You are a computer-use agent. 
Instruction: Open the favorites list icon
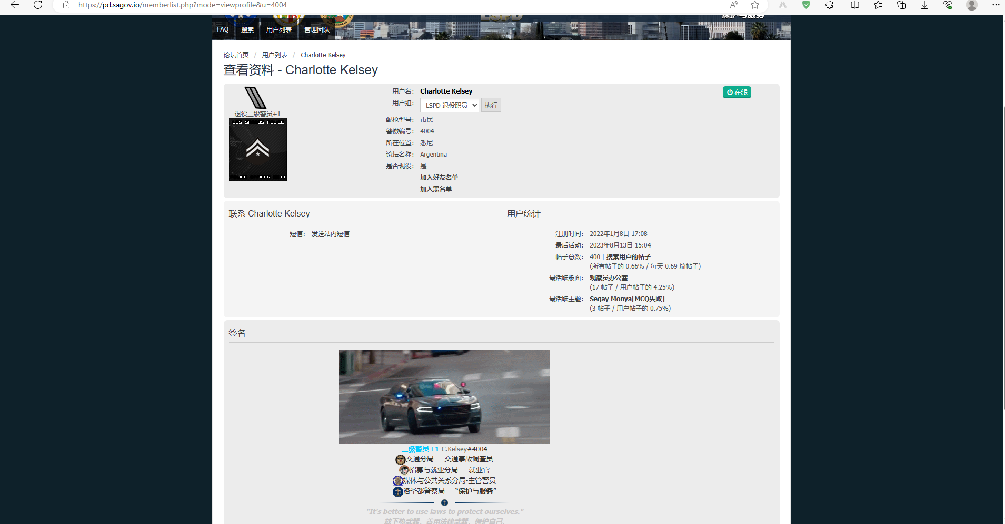click(878, 5)
